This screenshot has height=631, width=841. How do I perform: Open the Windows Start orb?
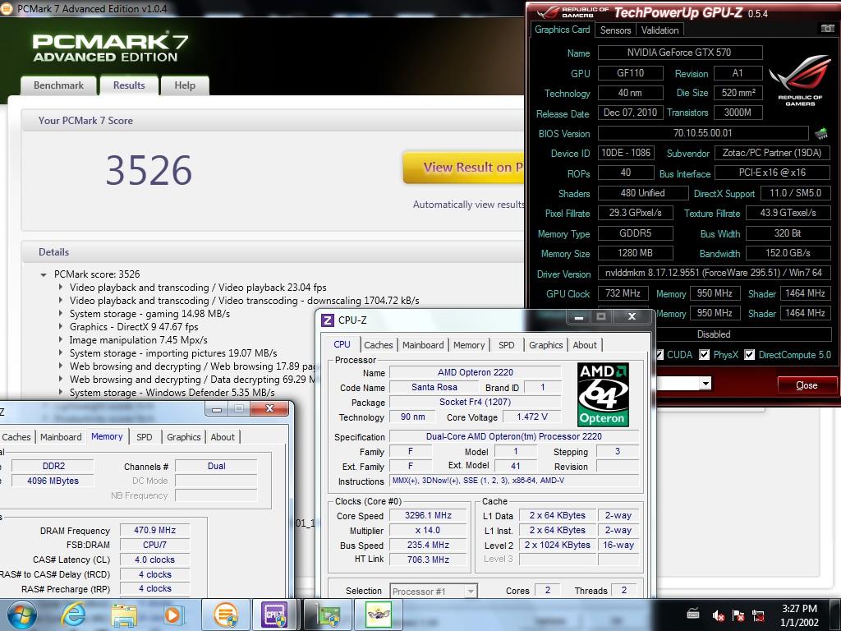point(21,615)
